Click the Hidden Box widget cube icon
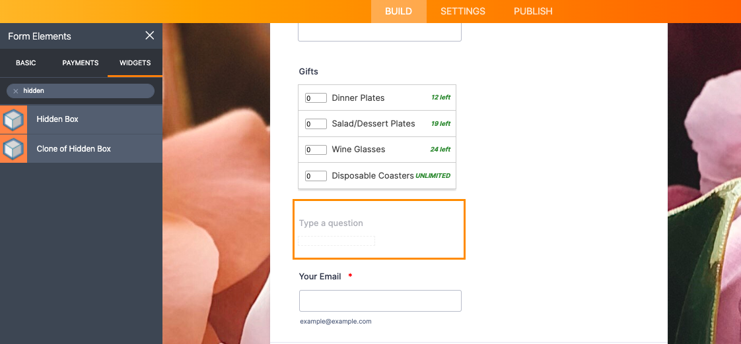741x344 pixels. [13, 119]
